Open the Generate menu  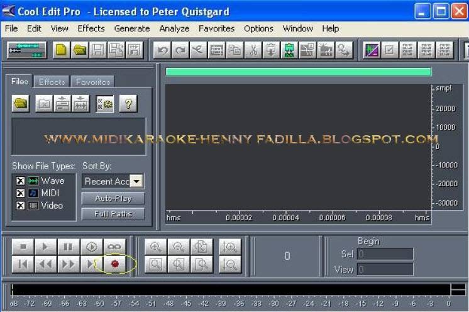point(132,28)
